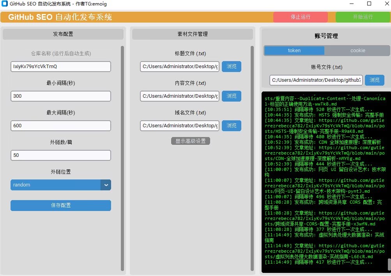Select the 仓库名称 field containing IxiyKv79sYcVkTmQ
Viewport: 391px width, 276px height.
pos(60,67)
